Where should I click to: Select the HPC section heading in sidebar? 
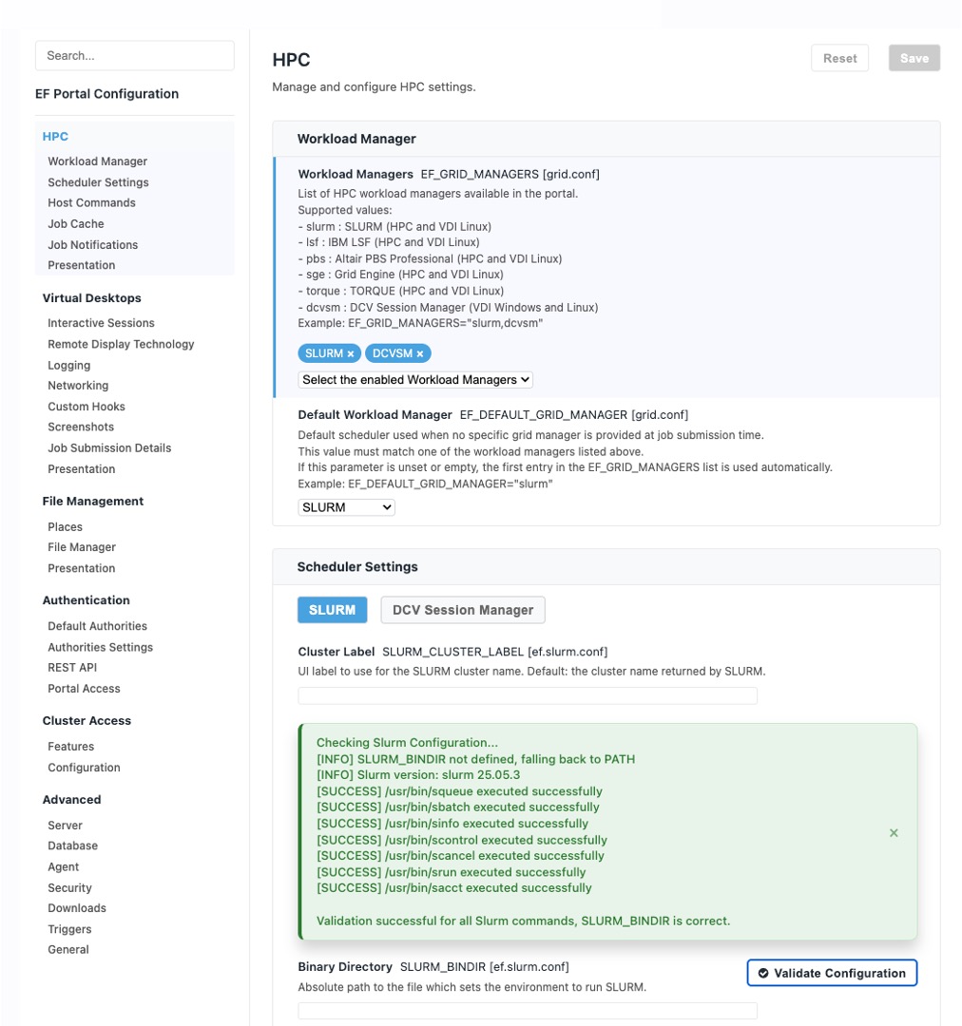point(55,137)
